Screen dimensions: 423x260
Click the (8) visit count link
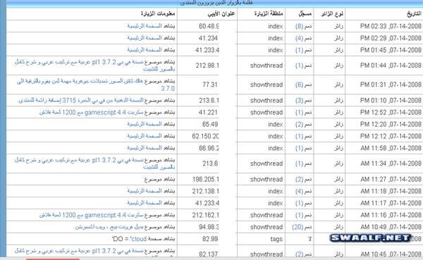(299, 27)
